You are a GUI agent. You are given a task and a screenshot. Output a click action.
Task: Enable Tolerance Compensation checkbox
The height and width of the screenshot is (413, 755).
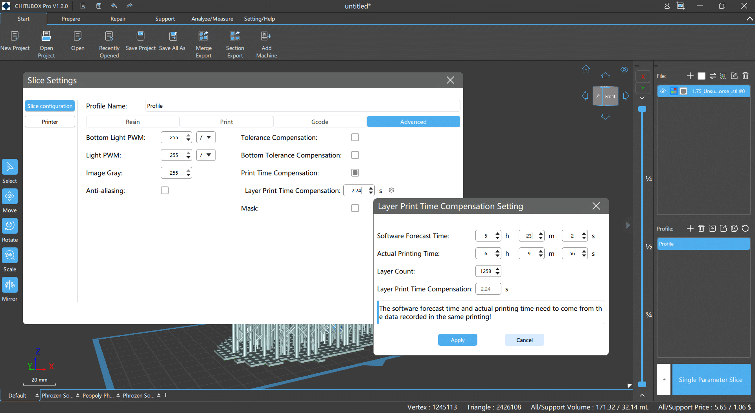(355, 137)
